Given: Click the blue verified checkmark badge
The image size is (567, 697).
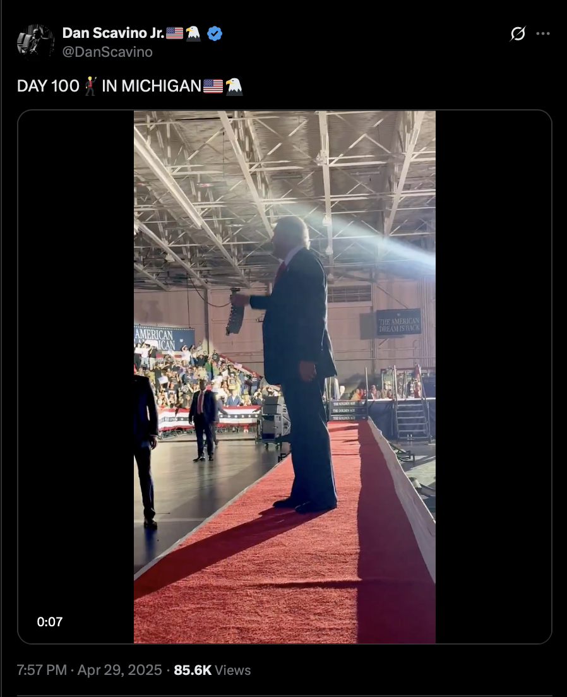Looking at the screenshot, I should [215, 33].
